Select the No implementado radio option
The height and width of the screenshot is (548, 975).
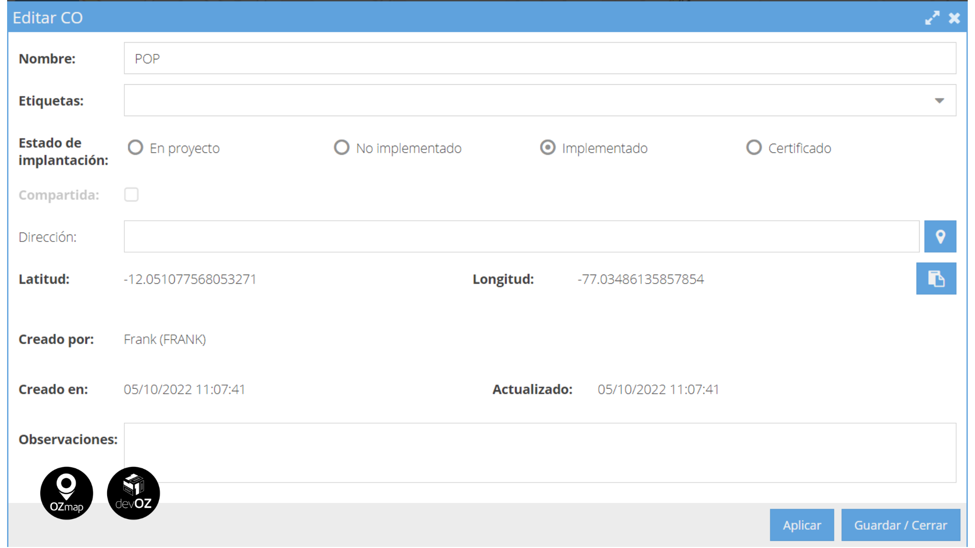click(x=342, y=148)
